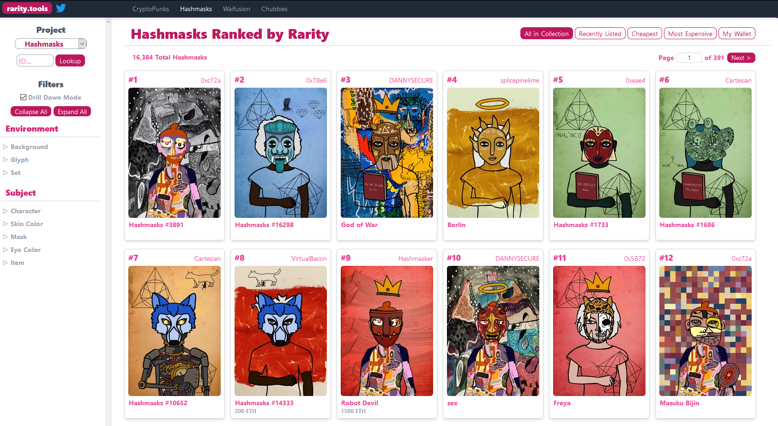This screenshot has width=778, height=426.
Task: Click the Lookup button
Action: pyautogui.click(x=70, y=61)
